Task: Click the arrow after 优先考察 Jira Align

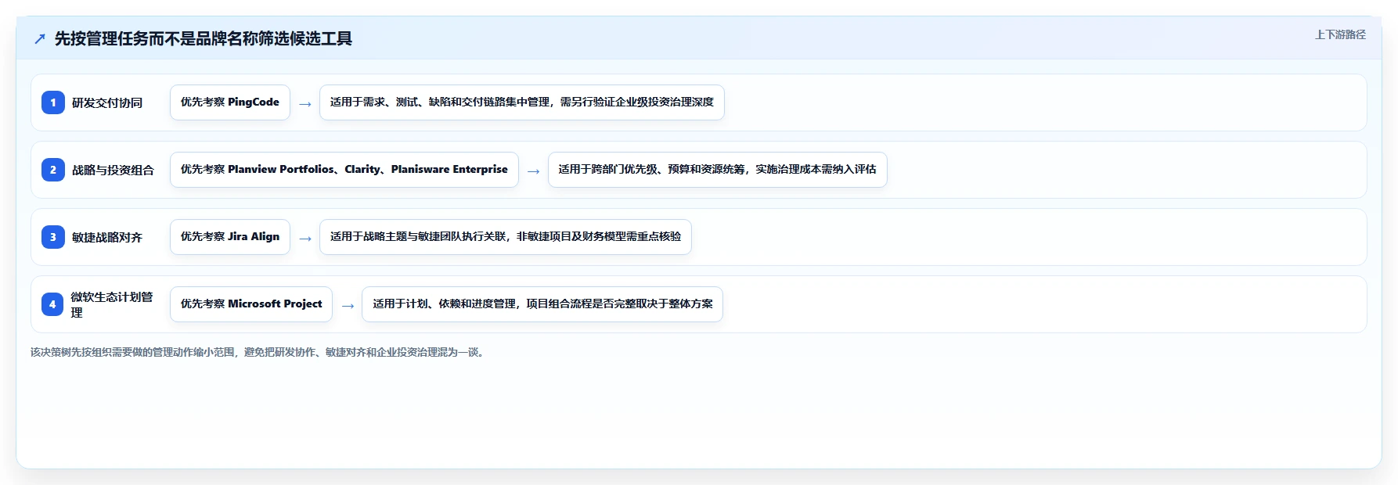Action: click(x=305, y=239)
